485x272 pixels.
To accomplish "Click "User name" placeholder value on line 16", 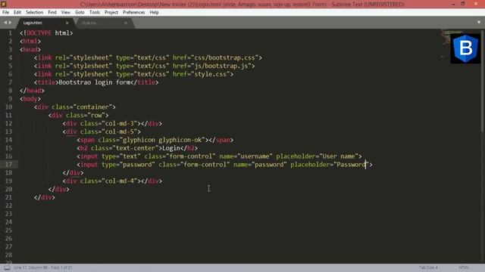I will pos(339,156).
